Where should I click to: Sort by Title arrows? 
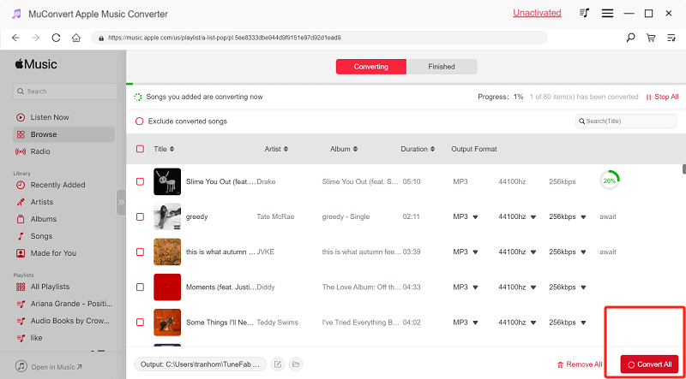[x=172, y=150]
